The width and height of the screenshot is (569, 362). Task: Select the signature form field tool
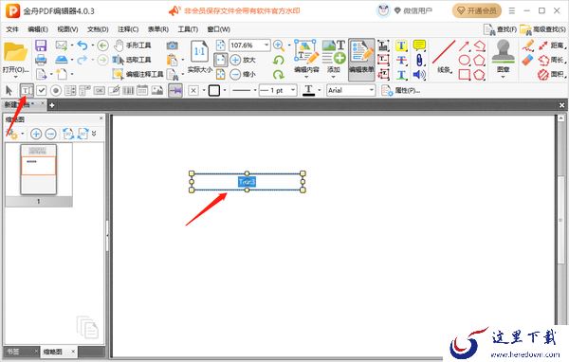114,90
